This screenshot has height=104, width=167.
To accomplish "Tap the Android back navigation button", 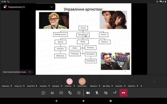I will pyautogui.click(x=56, y=101).
